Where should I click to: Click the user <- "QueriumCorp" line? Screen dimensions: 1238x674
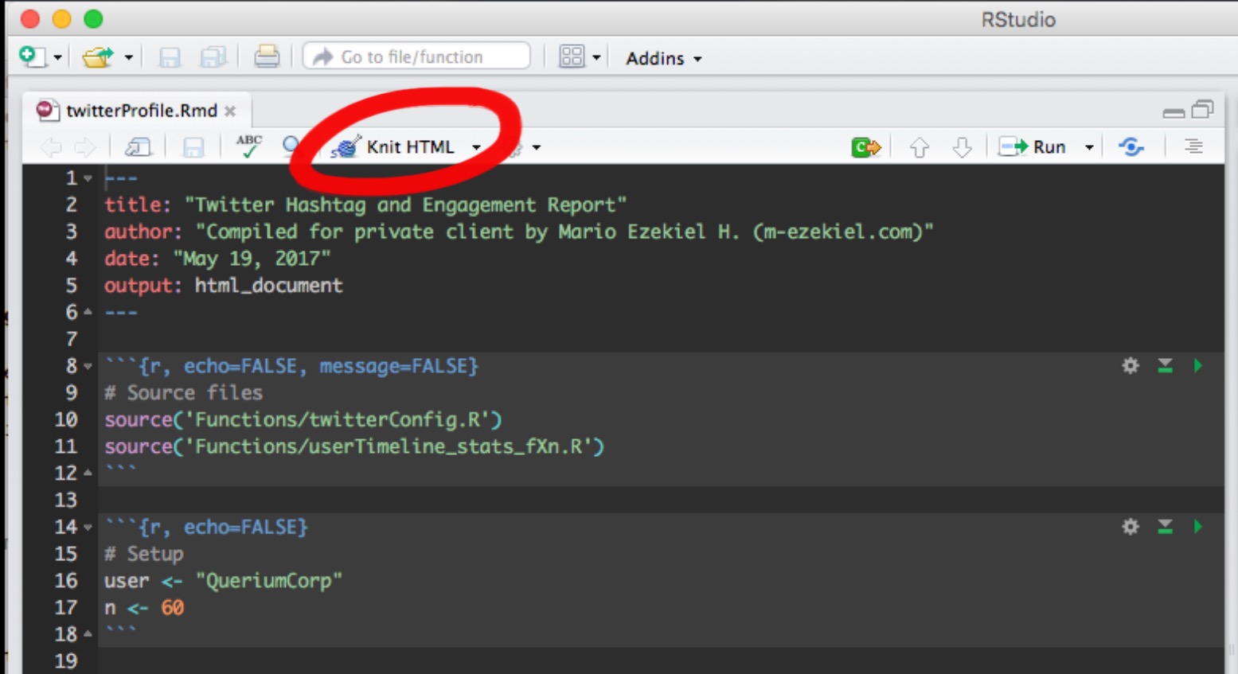[223, 581]
